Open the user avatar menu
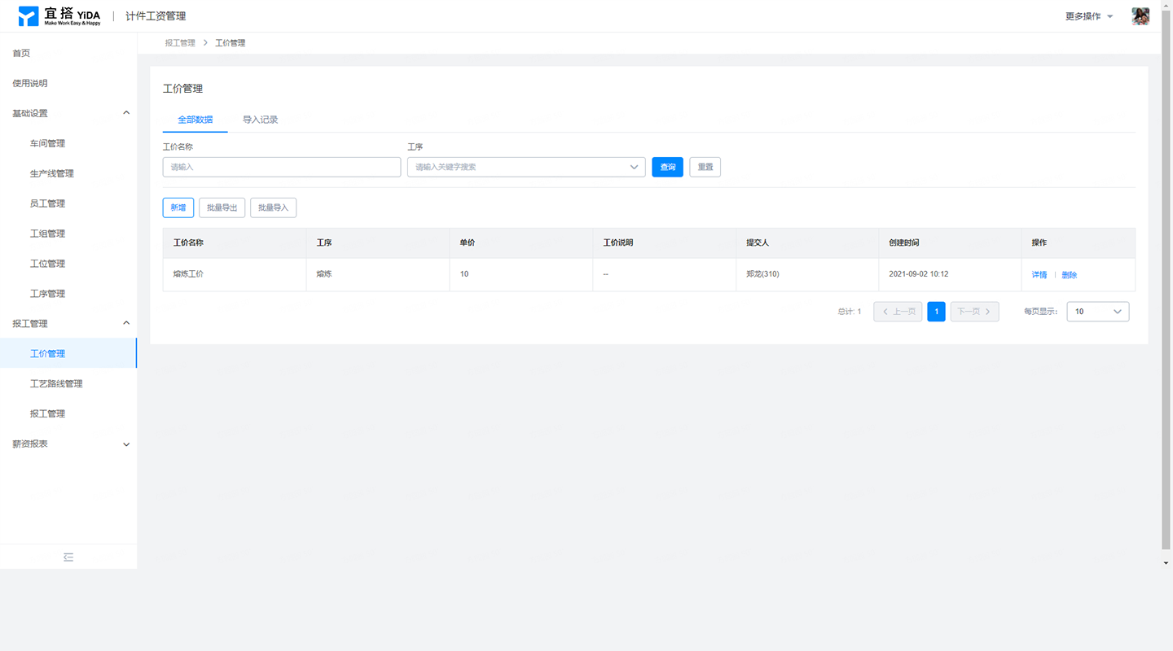 pyautogui.click(x=1140, y=16)
